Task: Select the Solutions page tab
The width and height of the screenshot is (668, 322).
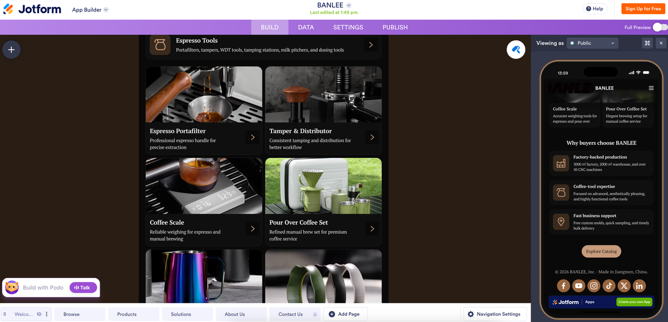Action: click(x=187, y=314)
